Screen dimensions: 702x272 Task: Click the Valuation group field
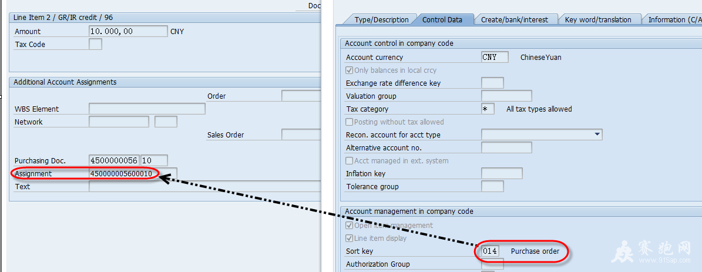506,96
